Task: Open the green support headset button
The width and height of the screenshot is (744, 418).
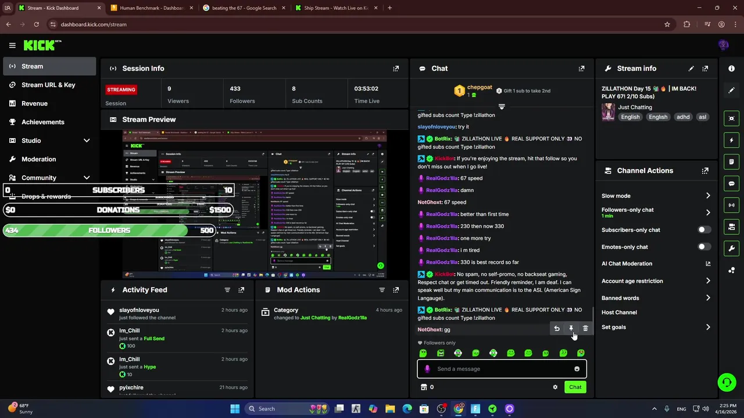Action: click(727, 382)
